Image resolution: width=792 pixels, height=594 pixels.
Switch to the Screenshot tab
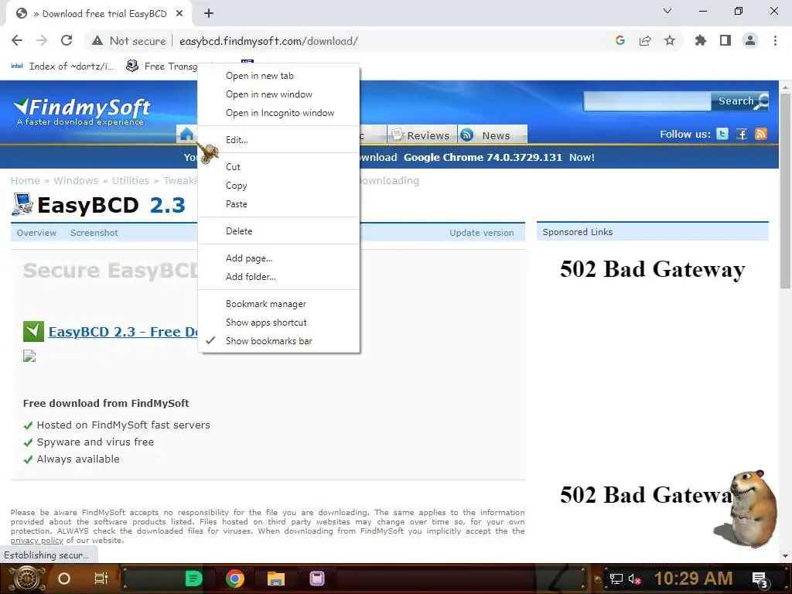click(x=94, y=233)
